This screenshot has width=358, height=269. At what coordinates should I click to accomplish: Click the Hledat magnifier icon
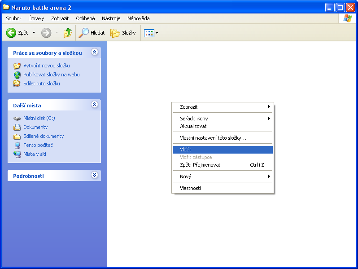83,33
